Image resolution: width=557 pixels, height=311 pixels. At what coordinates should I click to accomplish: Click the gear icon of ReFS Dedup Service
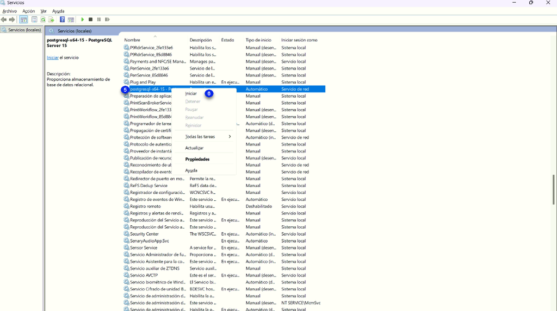pos(126,186)
